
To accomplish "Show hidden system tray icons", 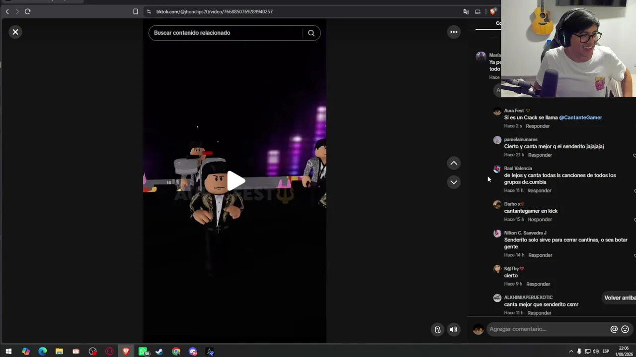I will coord(571,352).
